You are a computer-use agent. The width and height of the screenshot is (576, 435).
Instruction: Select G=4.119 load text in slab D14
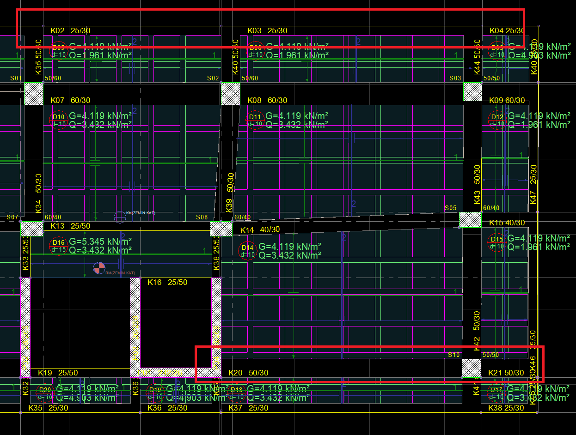(290, 247)
